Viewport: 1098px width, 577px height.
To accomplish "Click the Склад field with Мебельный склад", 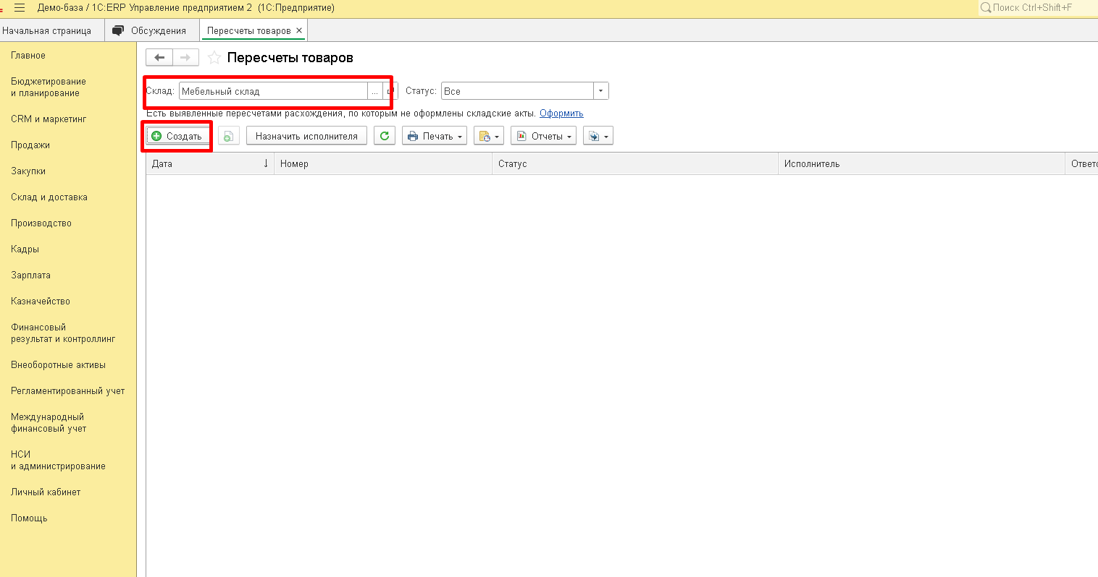I will (x=273, y=91).
